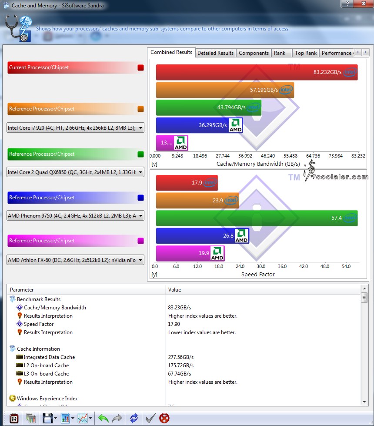The width and height of the screenshot is (374, 426).
Task: Click the results list scrollbar thumb
Action: [x=364, y=298]
